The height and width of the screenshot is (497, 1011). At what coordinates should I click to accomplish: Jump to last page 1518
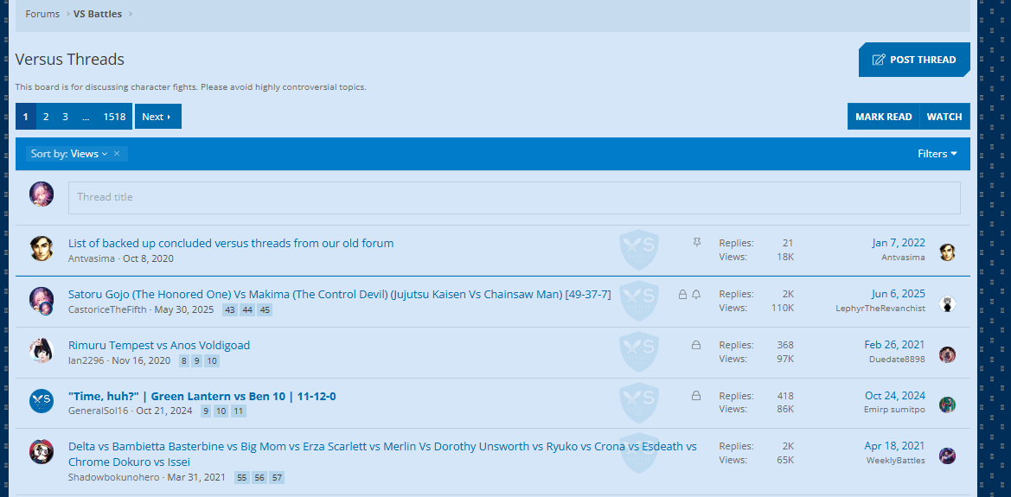[x=114, y=117]
